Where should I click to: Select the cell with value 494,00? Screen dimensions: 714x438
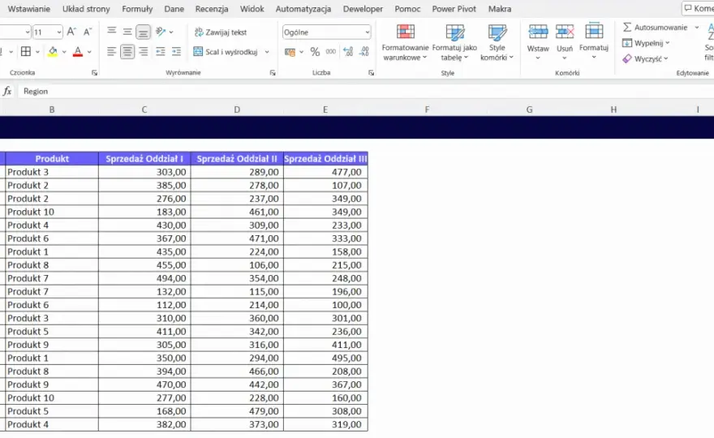[x=144, y=278]
